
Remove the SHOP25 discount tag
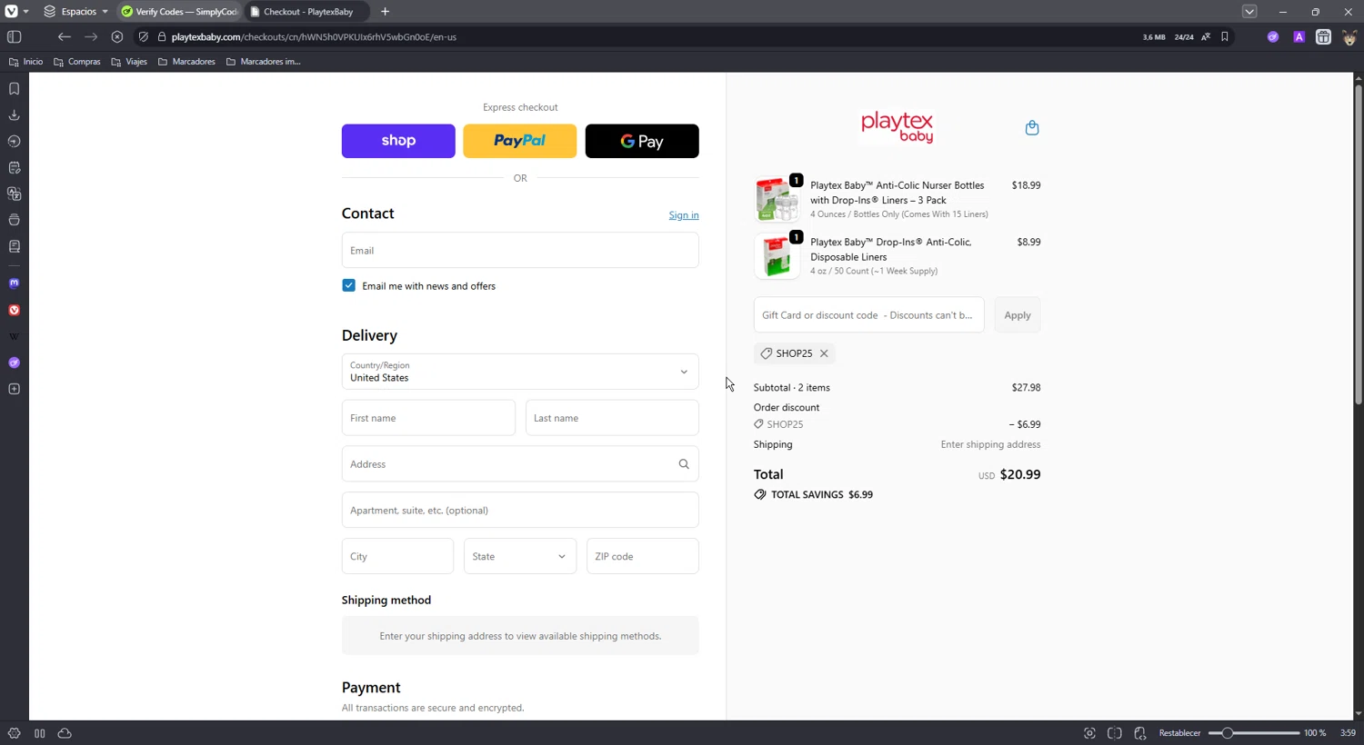(824, 353)
